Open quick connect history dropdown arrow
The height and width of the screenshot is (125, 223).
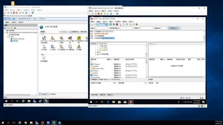(180, 28)
